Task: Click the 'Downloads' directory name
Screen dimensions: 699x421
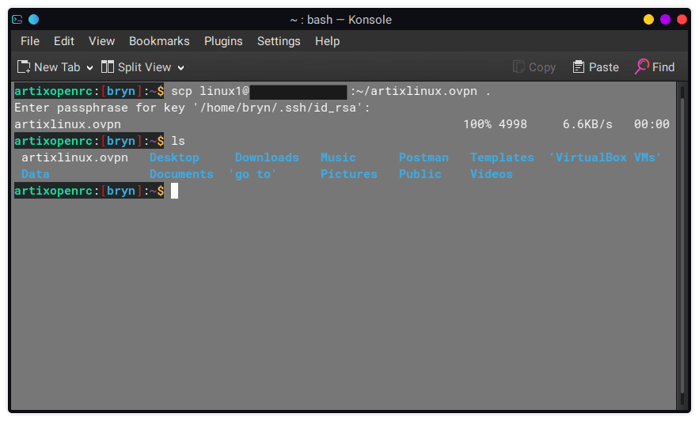Action: (267, 157)
